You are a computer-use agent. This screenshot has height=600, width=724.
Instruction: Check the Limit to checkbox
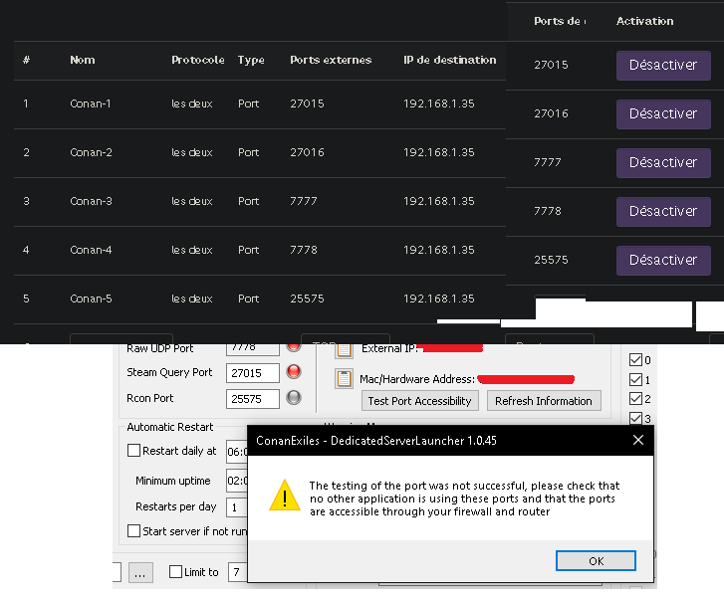pyautogui.click(x=176, y=572)
